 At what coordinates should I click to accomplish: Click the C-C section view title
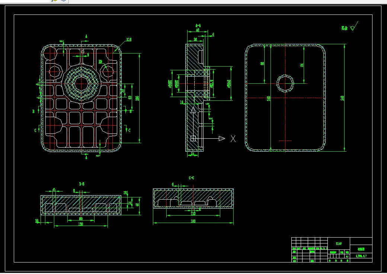point(192,178)
